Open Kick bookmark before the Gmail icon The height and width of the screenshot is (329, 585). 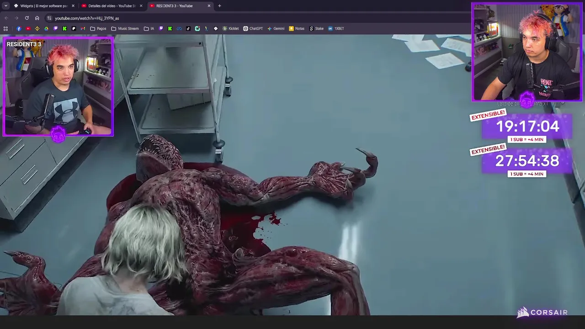pyautogui.click(x=64, y=28)
